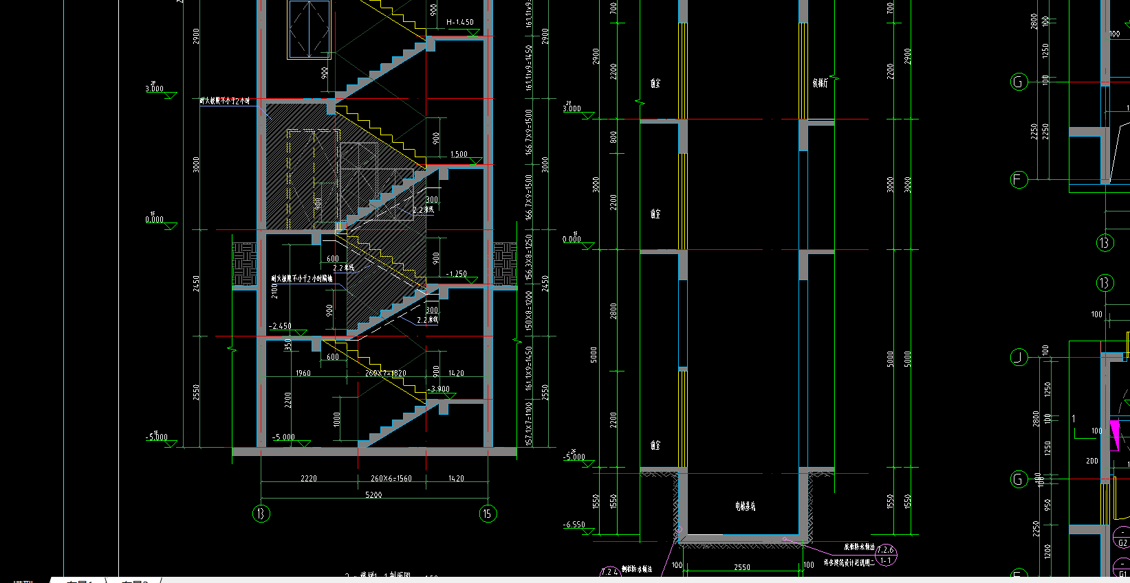This screenshot has height=583, width=1130.
Task: Select the 2220 dimension text
Action: 309,479
